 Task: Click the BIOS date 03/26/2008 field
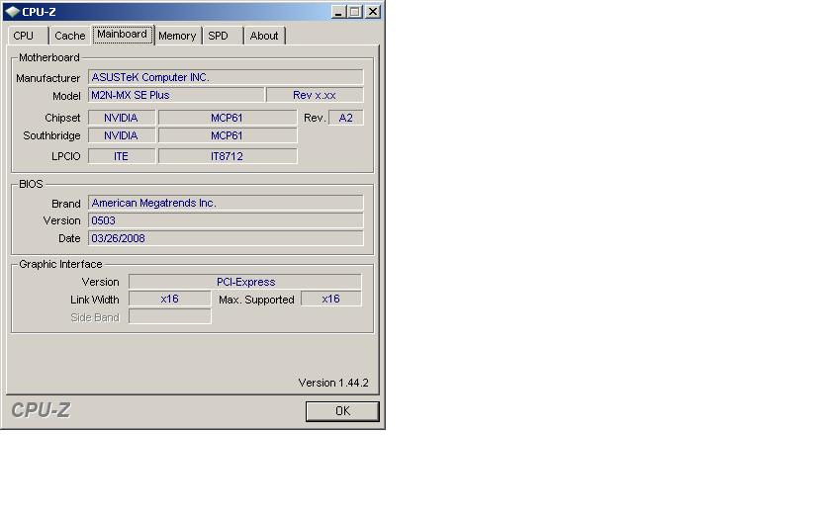pos(226,238)
